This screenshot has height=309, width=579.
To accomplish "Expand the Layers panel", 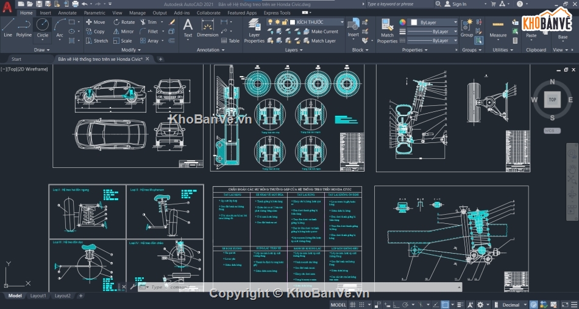I will pos(294,50).
